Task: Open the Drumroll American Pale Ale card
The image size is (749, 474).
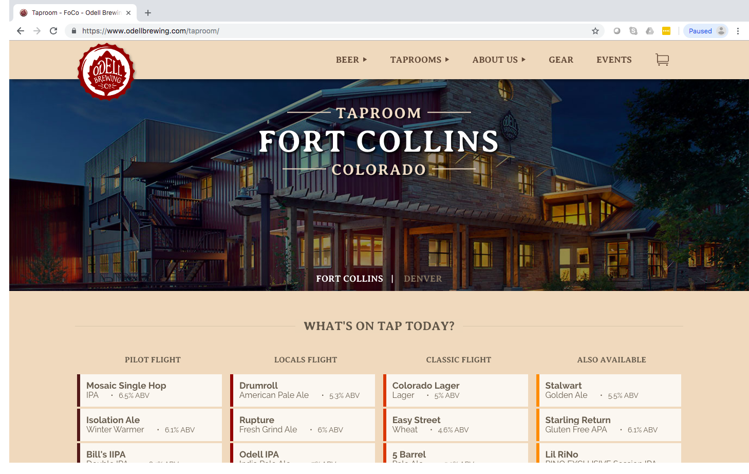Action: coord(303,390)
